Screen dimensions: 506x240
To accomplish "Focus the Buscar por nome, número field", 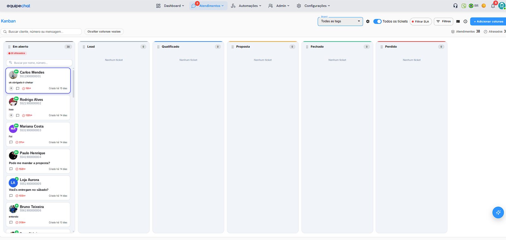I will (39, 63).
